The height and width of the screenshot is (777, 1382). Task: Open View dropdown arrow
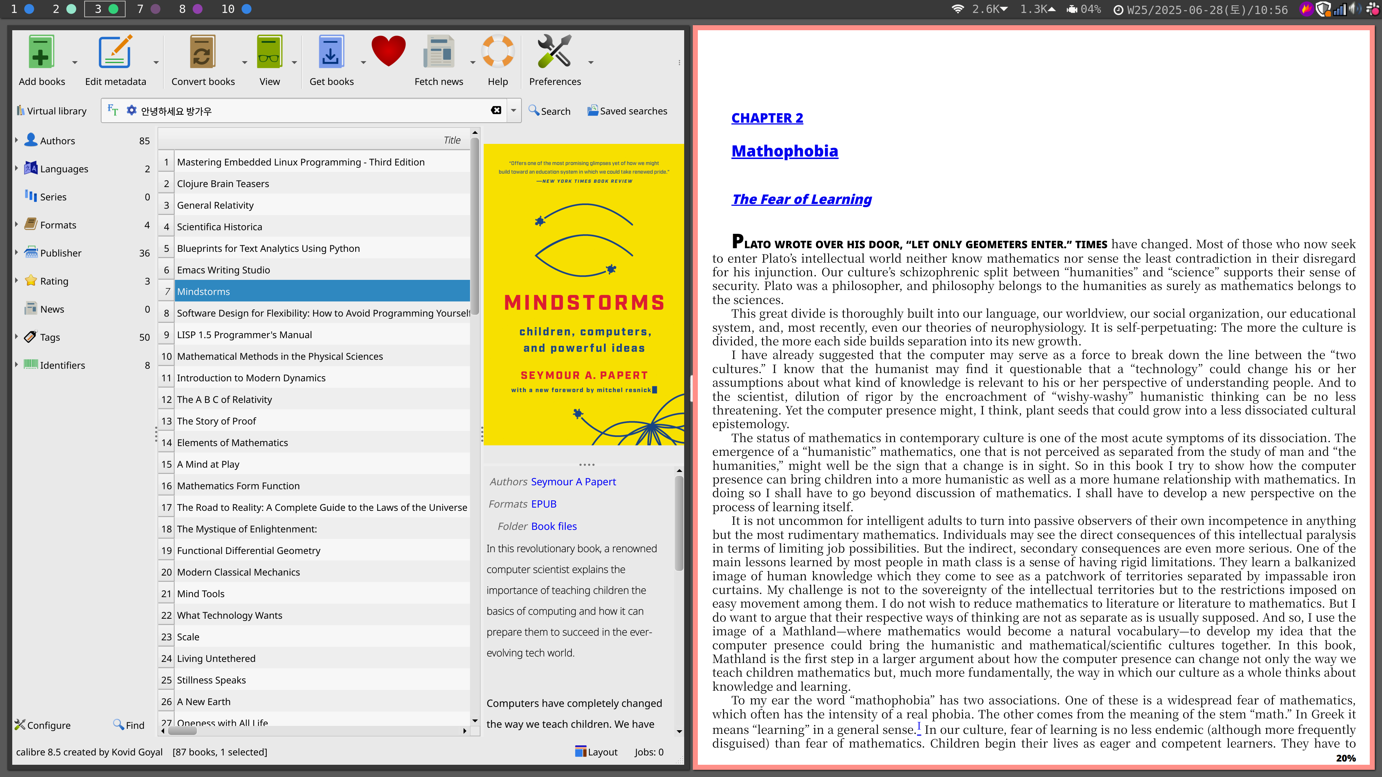tap(294, 63)
